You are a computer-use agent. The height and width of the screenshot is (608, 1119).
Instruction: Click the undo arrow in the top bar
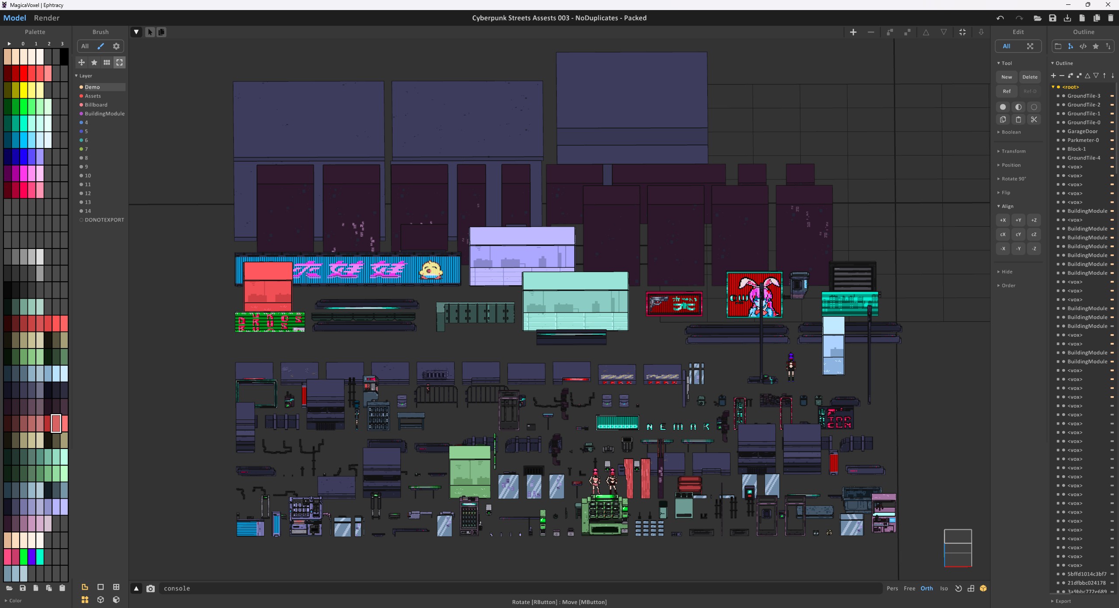pyautogui.click(x=1000, y=18)
